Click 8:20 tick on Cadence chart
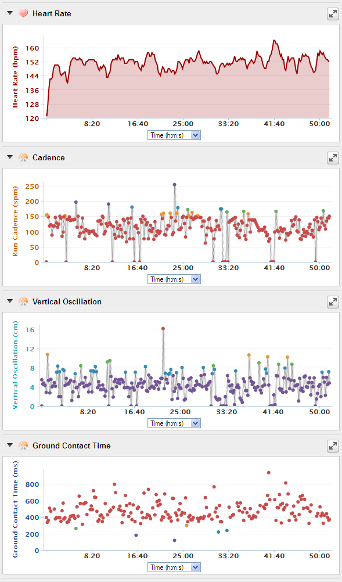The image size is (342, 582). click(x=92, y=268)
